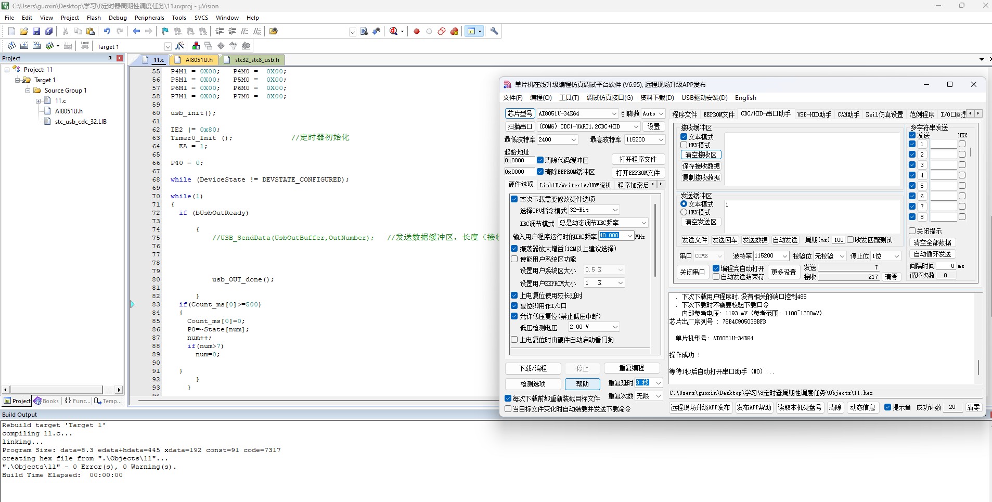
Task: Uncheck 本次下载需要修改硬件选项
Action: [x=514, y=199]
